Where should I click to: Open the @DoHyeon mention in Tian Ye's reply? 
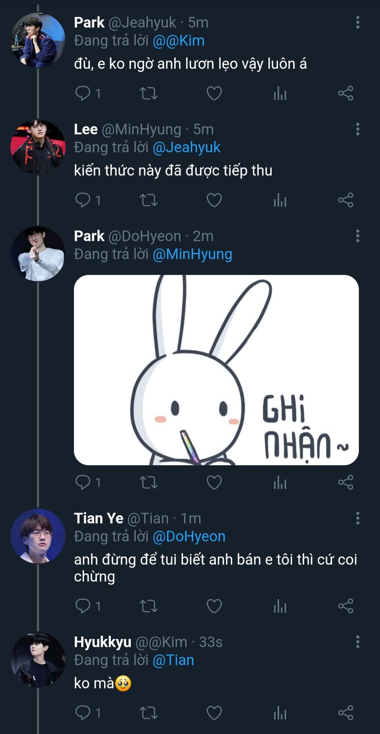(189, 536)
